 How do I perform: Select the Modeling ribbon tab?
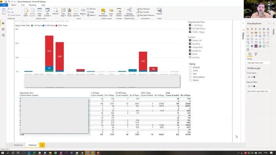click(x=32, y=5)
